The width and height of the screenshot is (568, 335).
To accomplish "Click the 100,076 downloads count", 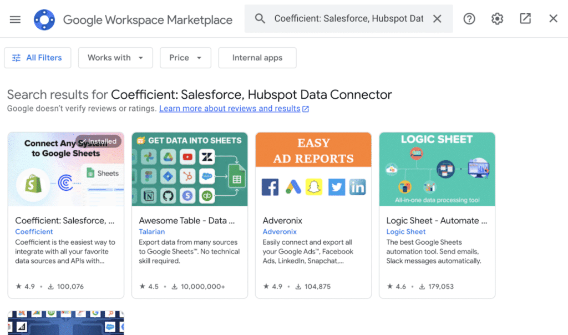I will click(66, 287).
